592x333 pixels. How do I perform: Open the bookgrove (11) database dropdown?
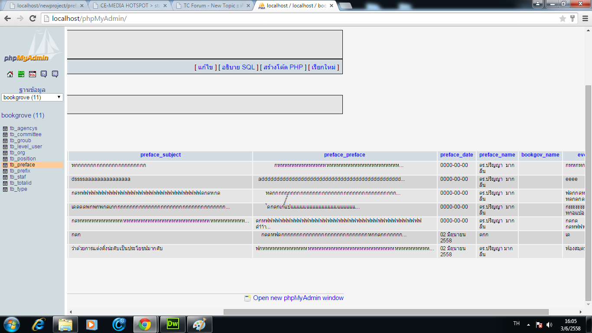click(x=32, y=98)
